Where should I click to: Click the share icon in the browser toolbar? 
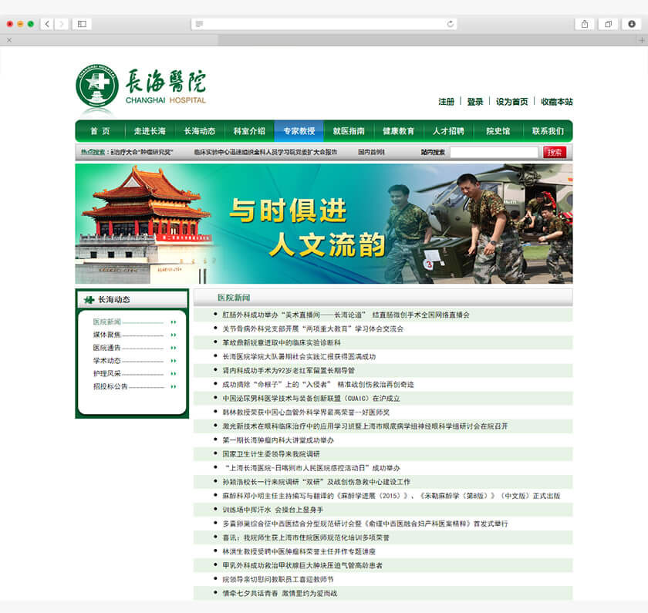[584, 24]
